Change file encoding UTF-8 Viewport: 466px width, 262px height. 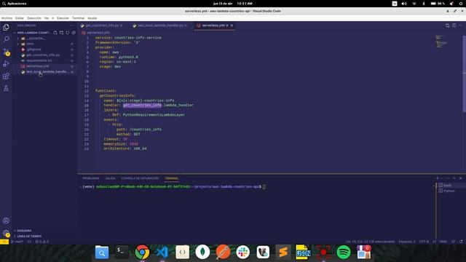(x=424, y=242)
